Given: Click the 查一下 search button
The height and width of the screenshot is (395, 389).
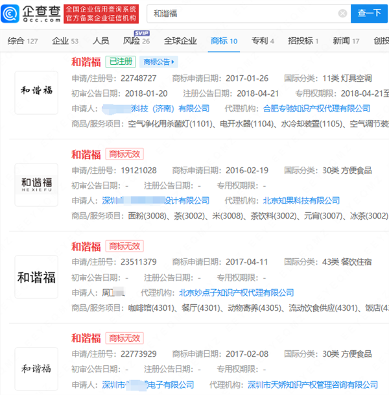Looking at the screenshot, I should coord(370,13).
